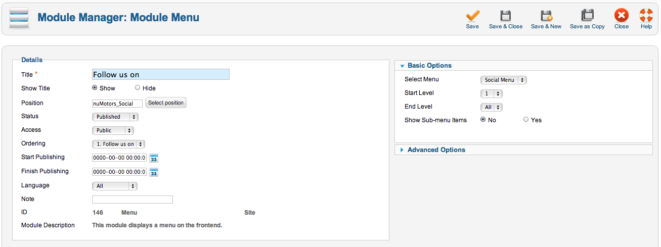Click the Save & New icon

pyautogui.click(x=546, y=15)
